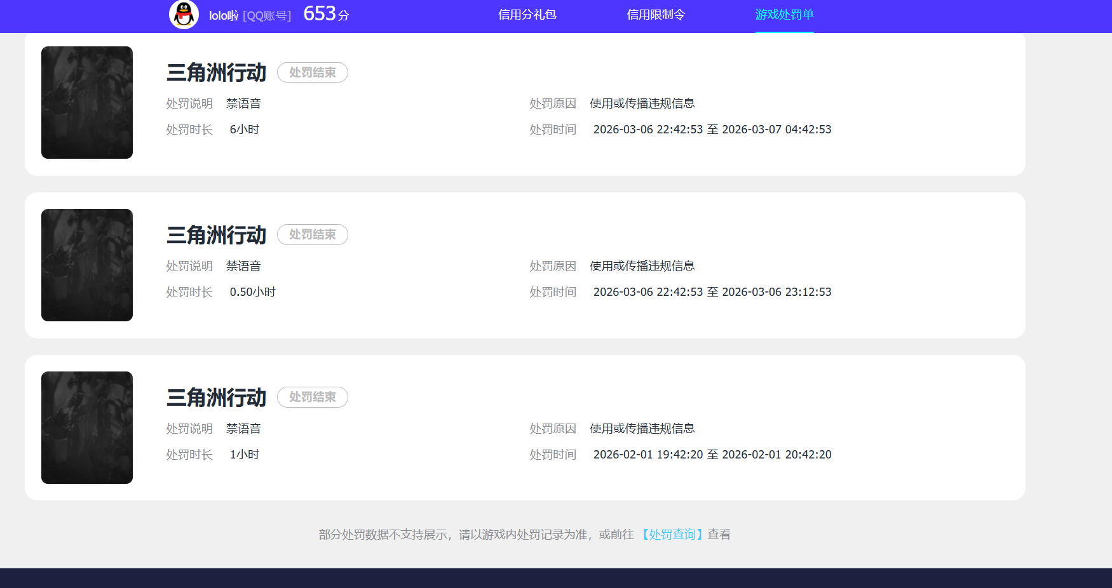Click 禁语音 description on the 6小时 card
The width and height of the screenshot is (1112, 588).
click(x=243, y=104)
